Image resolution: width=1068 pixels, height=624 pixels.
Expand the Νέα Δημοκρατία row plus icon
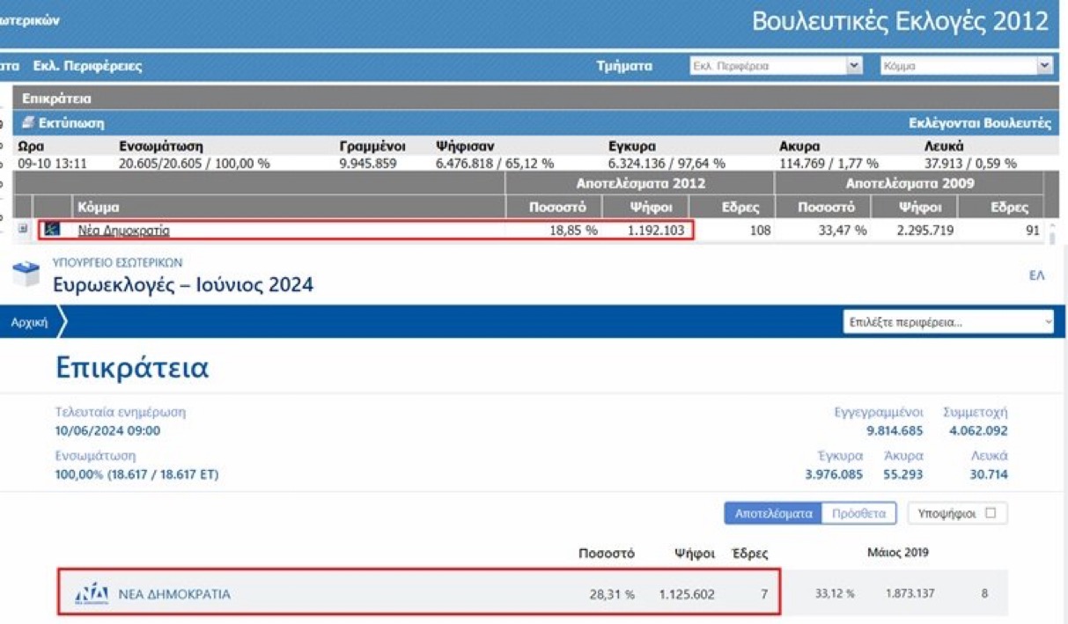pos(23,230)
